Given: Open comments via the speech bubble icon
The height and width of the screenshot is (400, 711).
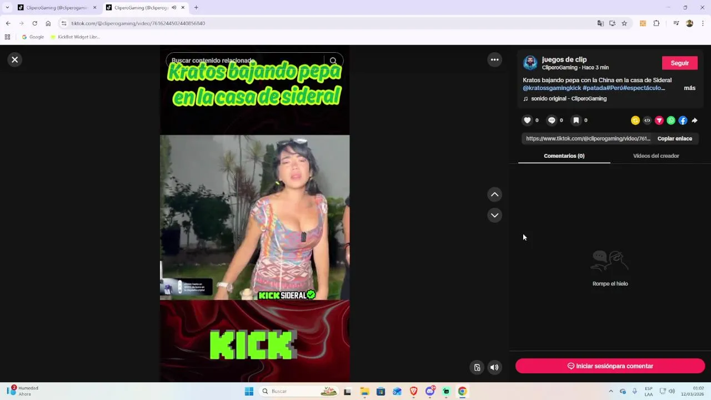Looking at the screenshot, I should click(x=552, y=120).
